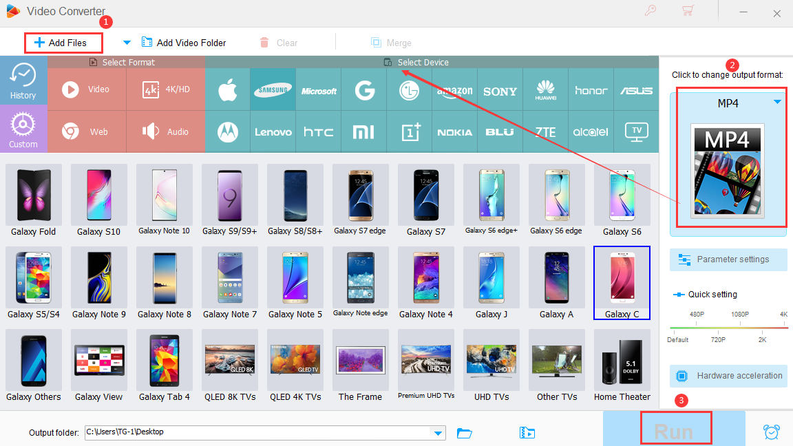
Task: Switch to Select Format tab
Action: pyautogui.click(x=122, y=62)
